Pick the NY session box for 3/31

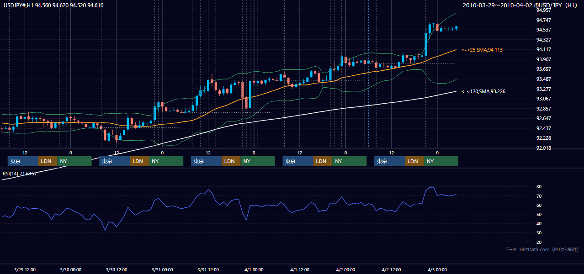pos(258,161)
